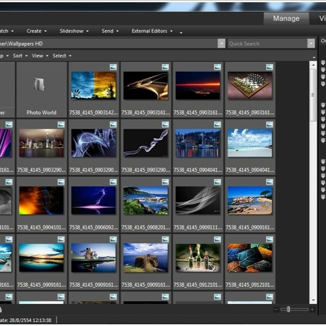The width and height of the screenshot is (326, 326).
Task: Click the file-type badge on the blue light streaks thumbnail
Action: pos(113,125)
